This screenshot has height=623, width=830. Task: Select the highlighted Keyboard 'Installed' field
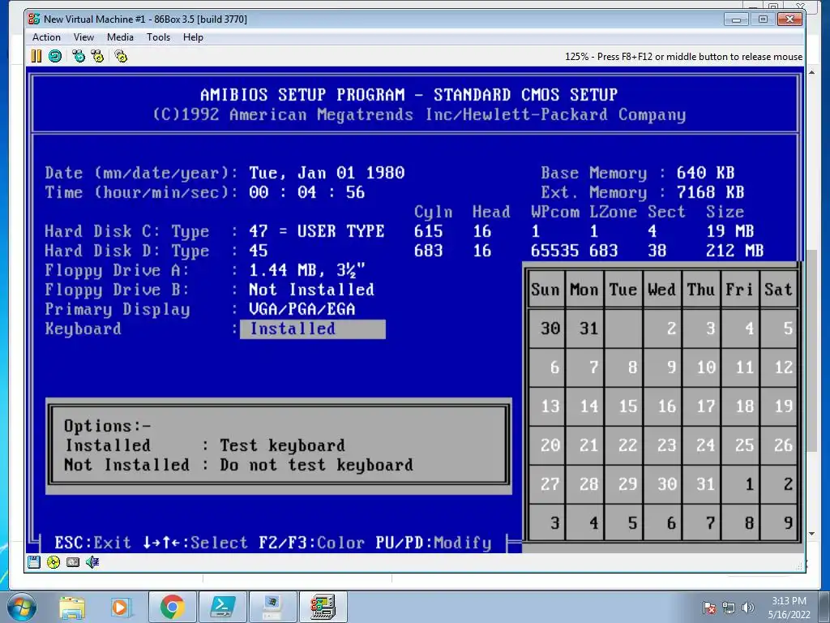(x=313, y=329)
